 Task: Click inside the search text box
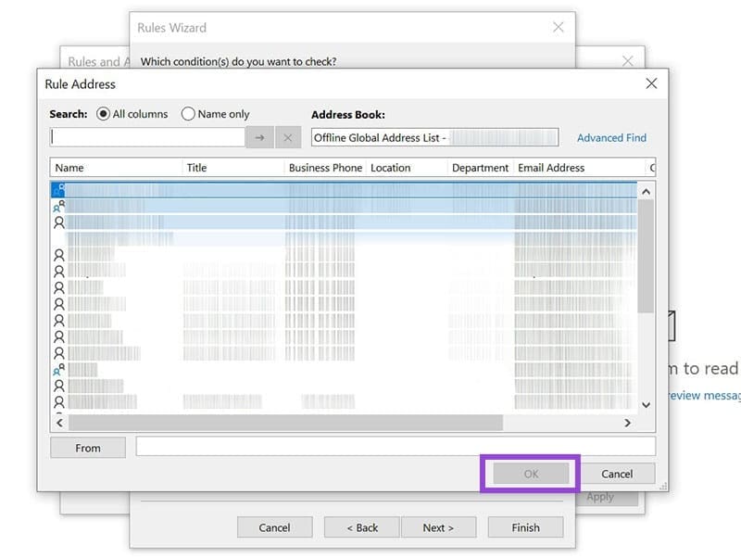[x=148, y=136]
